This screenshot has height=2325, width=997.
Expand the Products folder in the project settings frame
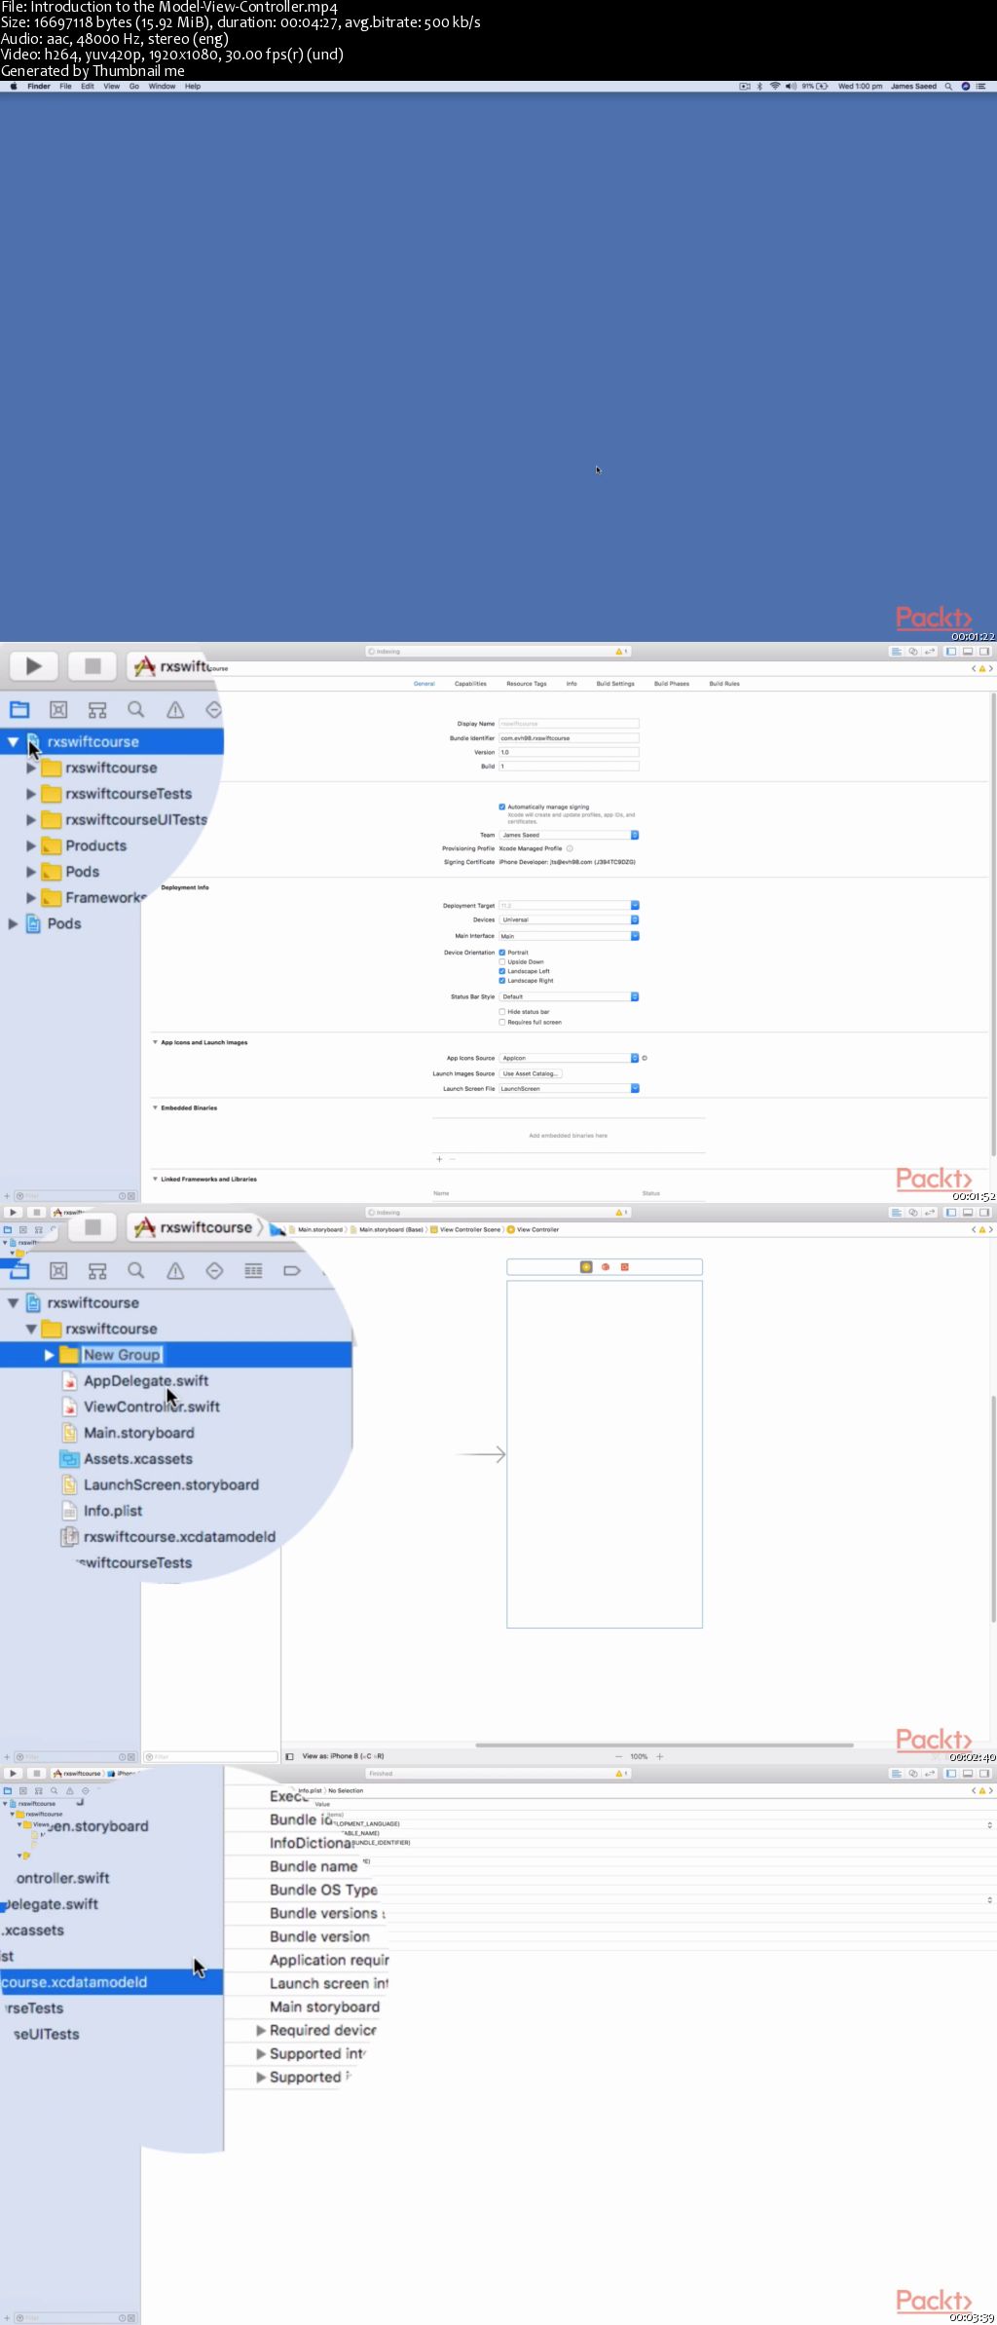pos(31,845)
